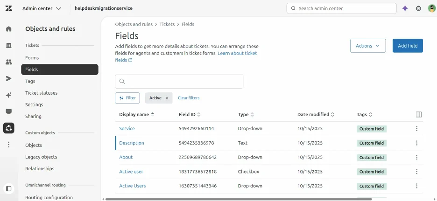Sort by Display name column
Screen dimensions: 437x201
click(x=136, y=114)
